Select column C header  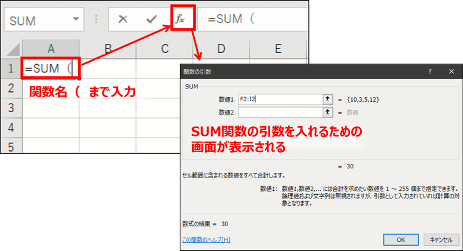tap(164, 49)
